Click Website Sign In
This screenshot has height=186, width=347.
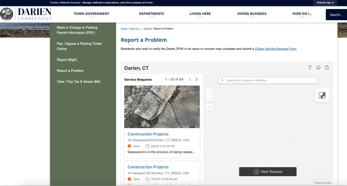click(325, 3)
